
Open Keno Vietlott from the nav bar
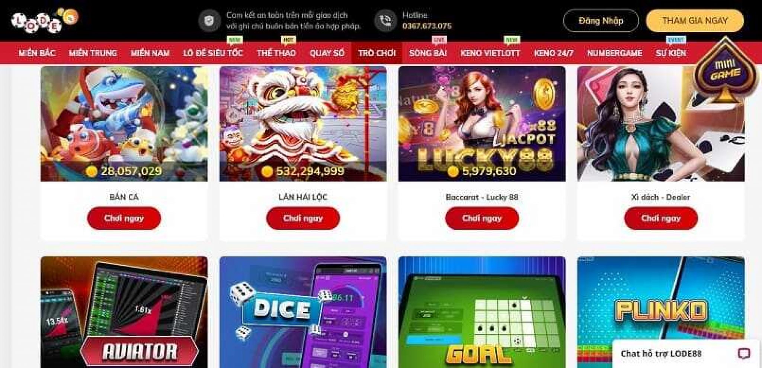click(x=490, y=53)
